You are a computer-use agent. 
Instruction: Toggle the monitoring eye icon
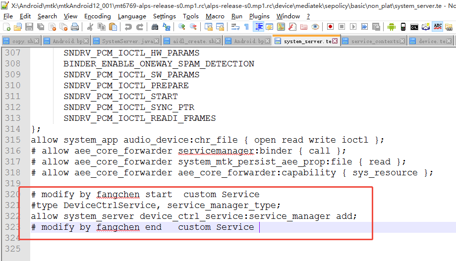click(x=315, y=27)
